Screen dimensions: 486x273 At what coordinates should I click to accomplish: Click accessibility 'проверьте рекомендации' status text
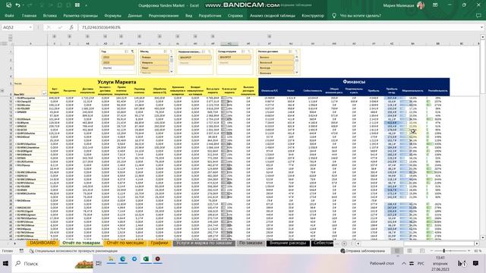click(73, 251)
